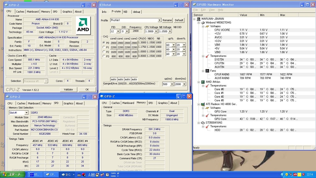Click the core0 2800 cell for P0
Image resolution: width=316 pixels, height=178 pixels.
[x=113, y=43]
